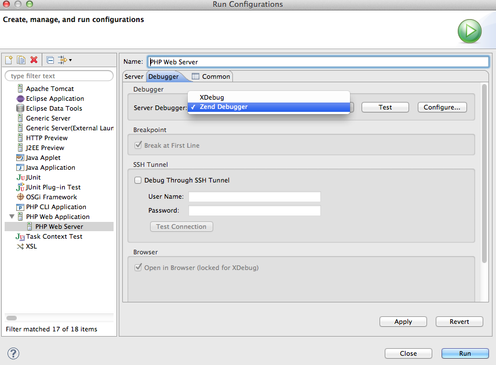The width and height of the screenshot is (496, 365).
Task: Click the Duplicate configuration icon
Action: pyautogui.click(x=21, y=60)
